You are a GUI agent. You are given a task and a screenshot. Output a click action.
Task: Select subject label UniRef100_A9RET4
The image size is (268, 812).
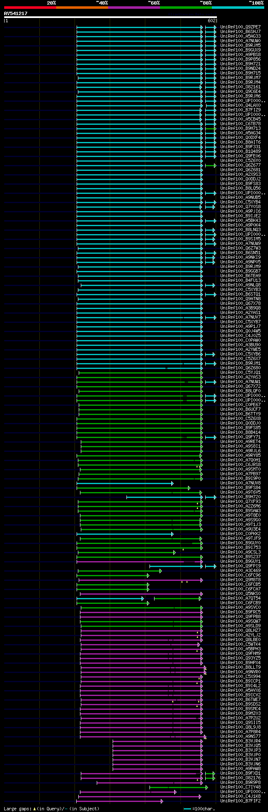click(x=240, y=441)
